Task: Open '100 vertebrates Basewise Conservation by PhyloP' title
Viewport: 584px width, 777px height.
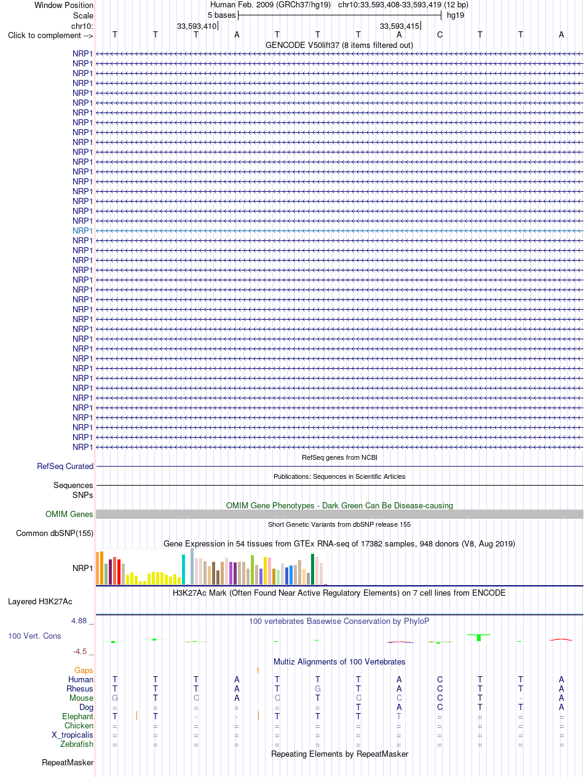Action: (339, 621)
